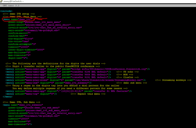Click the entry transferring to 9664
196x128 pixels.
[x=58, y=75]
